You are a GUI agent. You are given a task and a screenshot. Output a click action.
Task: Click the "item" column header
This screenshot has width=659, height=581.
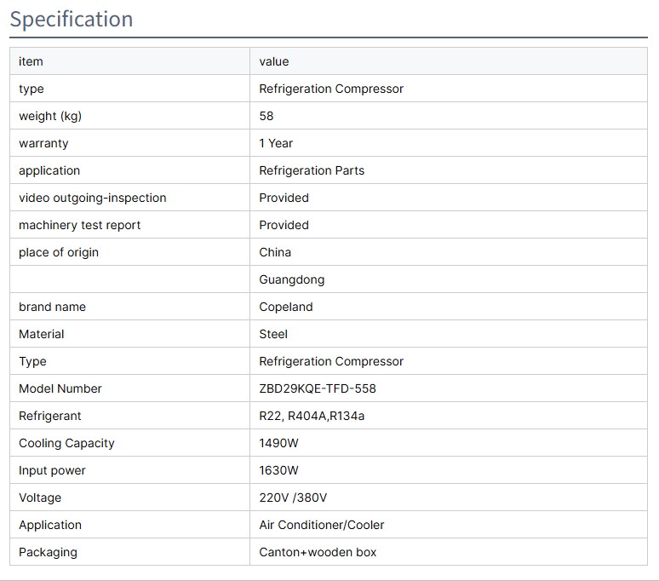point(31,61)
